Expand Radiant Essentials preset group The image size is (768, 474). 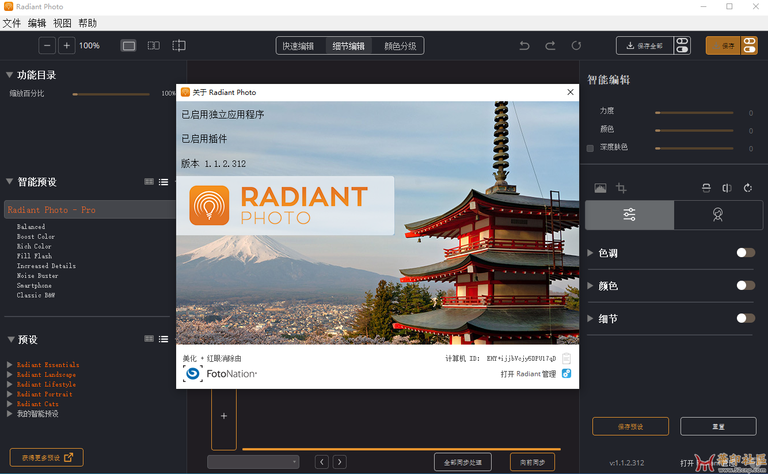[x=10, y=365]
